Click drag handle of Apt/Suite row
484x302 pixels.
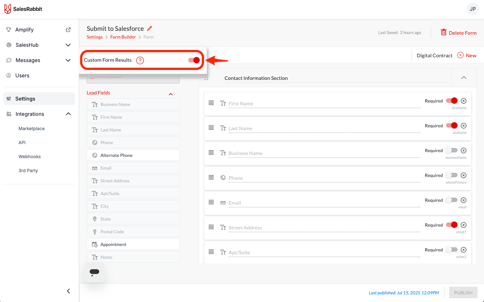click(211, 252)
